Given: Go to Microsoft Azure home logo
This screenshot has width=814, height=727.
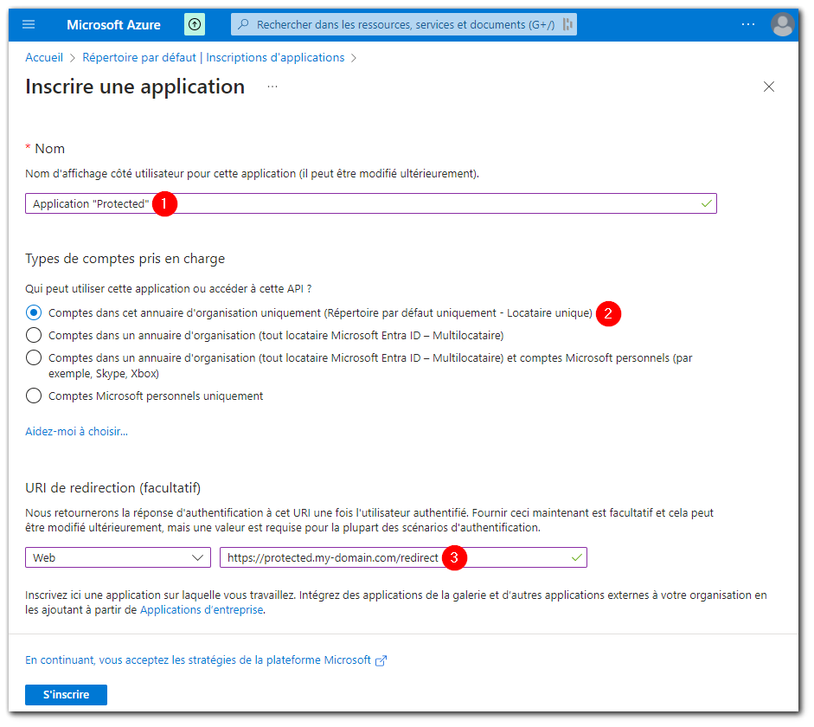Looking at the screenshot, I should tap(113, 25).
